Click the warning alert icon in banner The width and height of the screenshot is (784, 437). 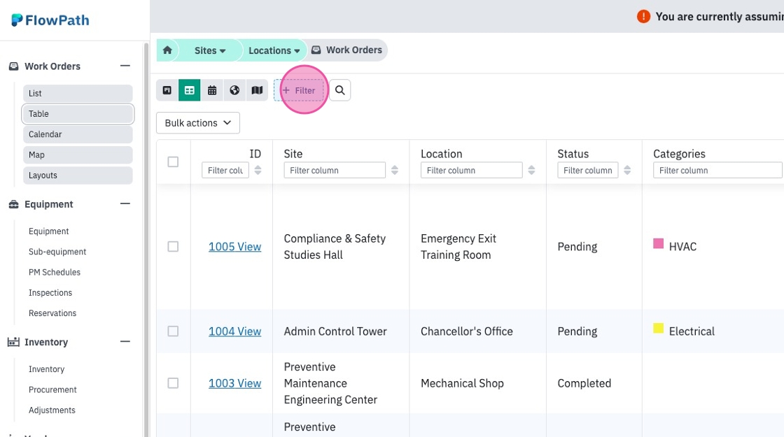tap(643, 17)
